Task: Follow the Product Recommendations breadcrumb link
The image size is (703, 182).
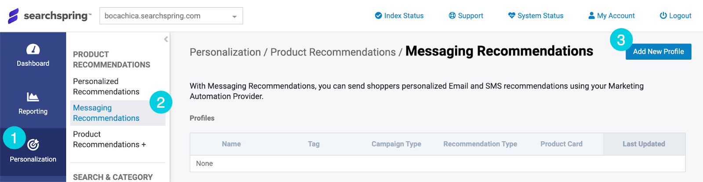Action: [333, 52]
